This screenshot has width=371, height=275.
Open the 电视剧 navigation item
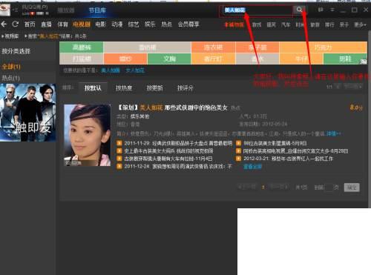82,24
